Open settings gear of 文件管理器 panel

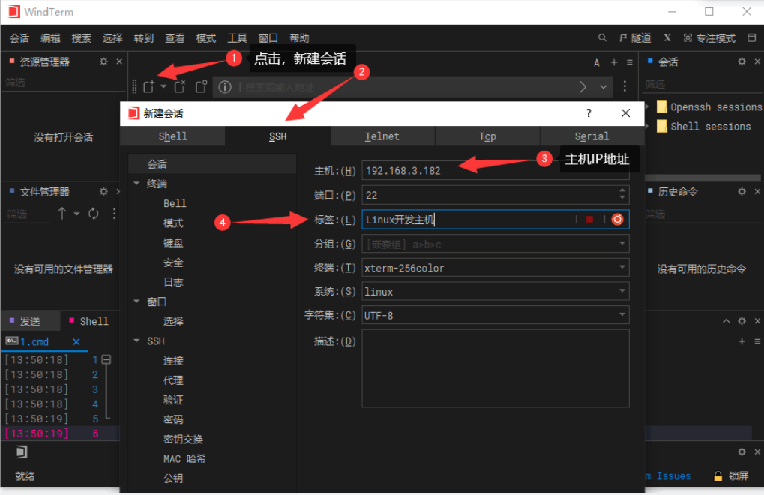[103, 191]
